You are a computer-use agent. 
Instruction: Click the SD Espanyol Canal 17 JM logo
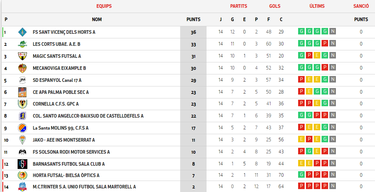tap(22, 80)
